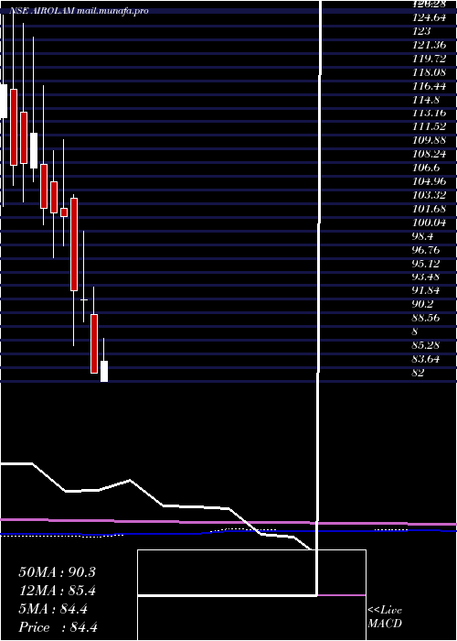The height and width of the screenshot is (641, 457).
Task: Click the 93.48 price axis label
Action: pyautogui.click(x=426, y=277)
